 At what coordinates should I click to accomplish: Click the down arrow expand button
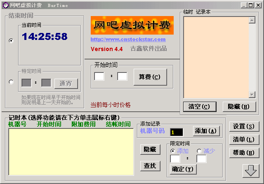coord(251,171)
